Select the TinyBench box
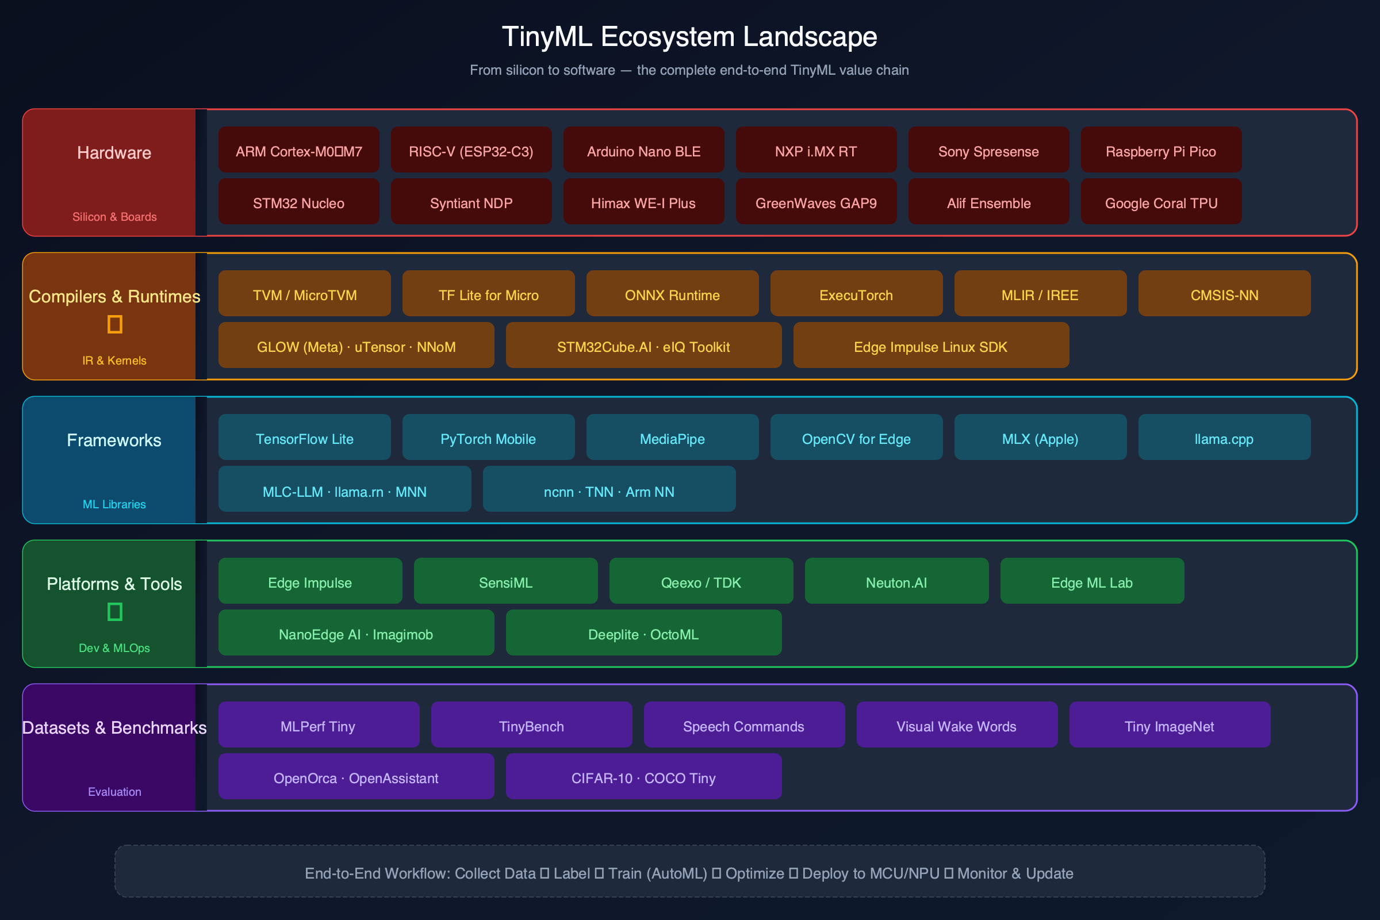Viewport: 1380px width, 920px height. (531, 724)
